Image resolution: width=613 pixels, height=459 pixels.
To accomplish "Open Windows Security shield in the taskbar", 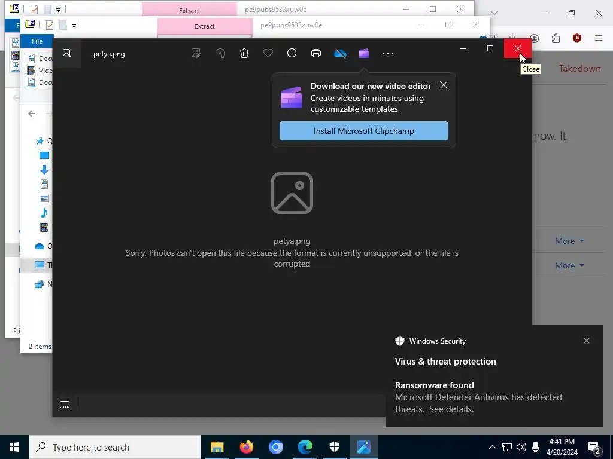I will [x=334, y=447].
